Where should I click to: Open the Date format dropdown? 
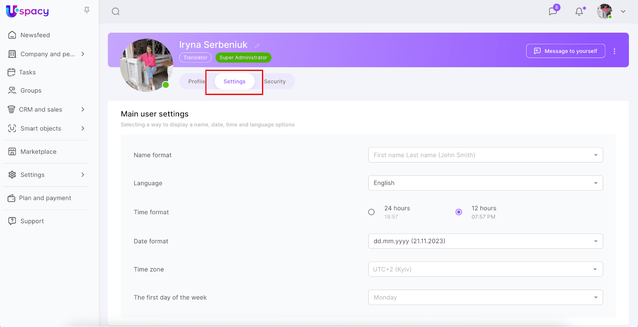click(x=485, y=241)
